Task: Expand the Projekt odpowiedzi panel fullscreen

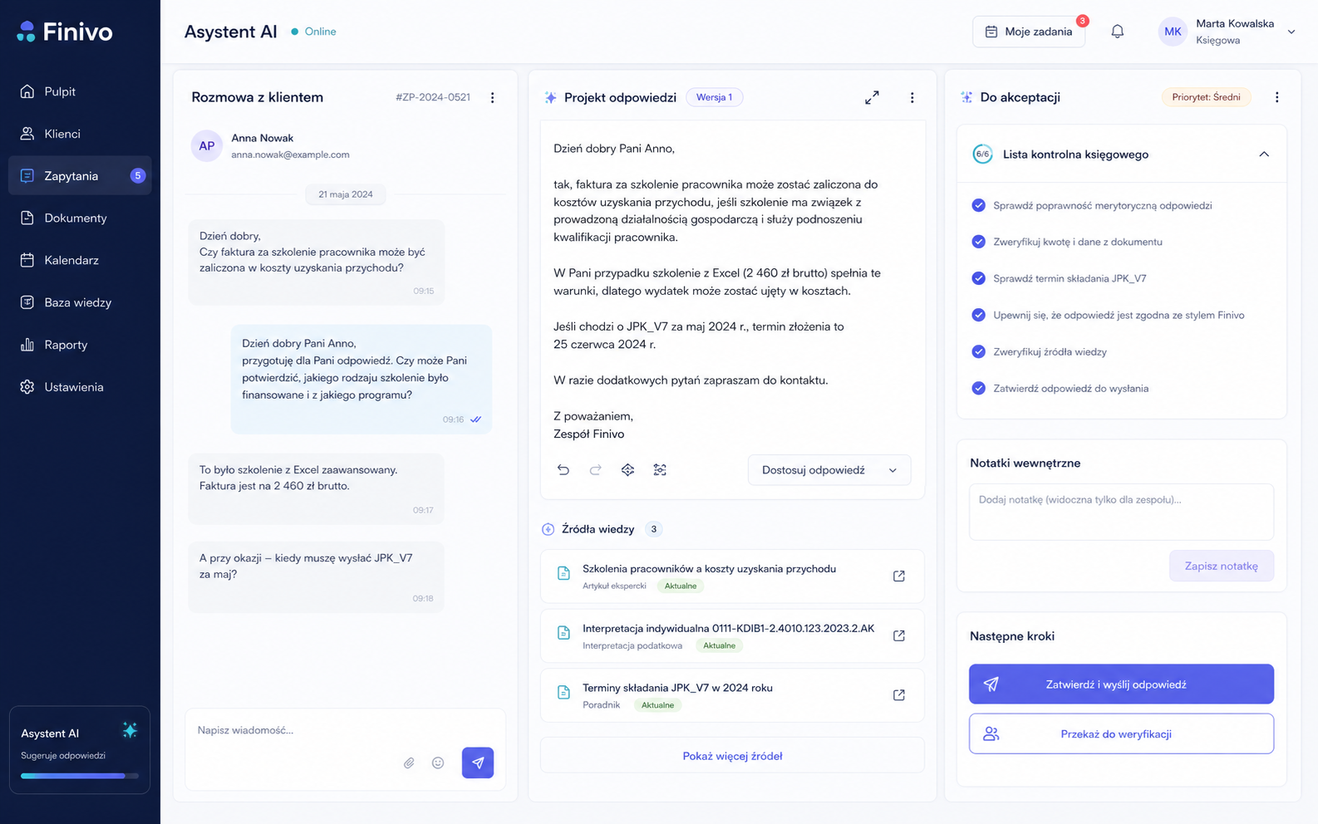Action: click(872, 97)
